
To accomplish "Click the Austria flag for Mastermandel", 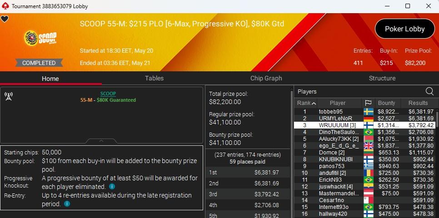I will [x=369, y=193].
